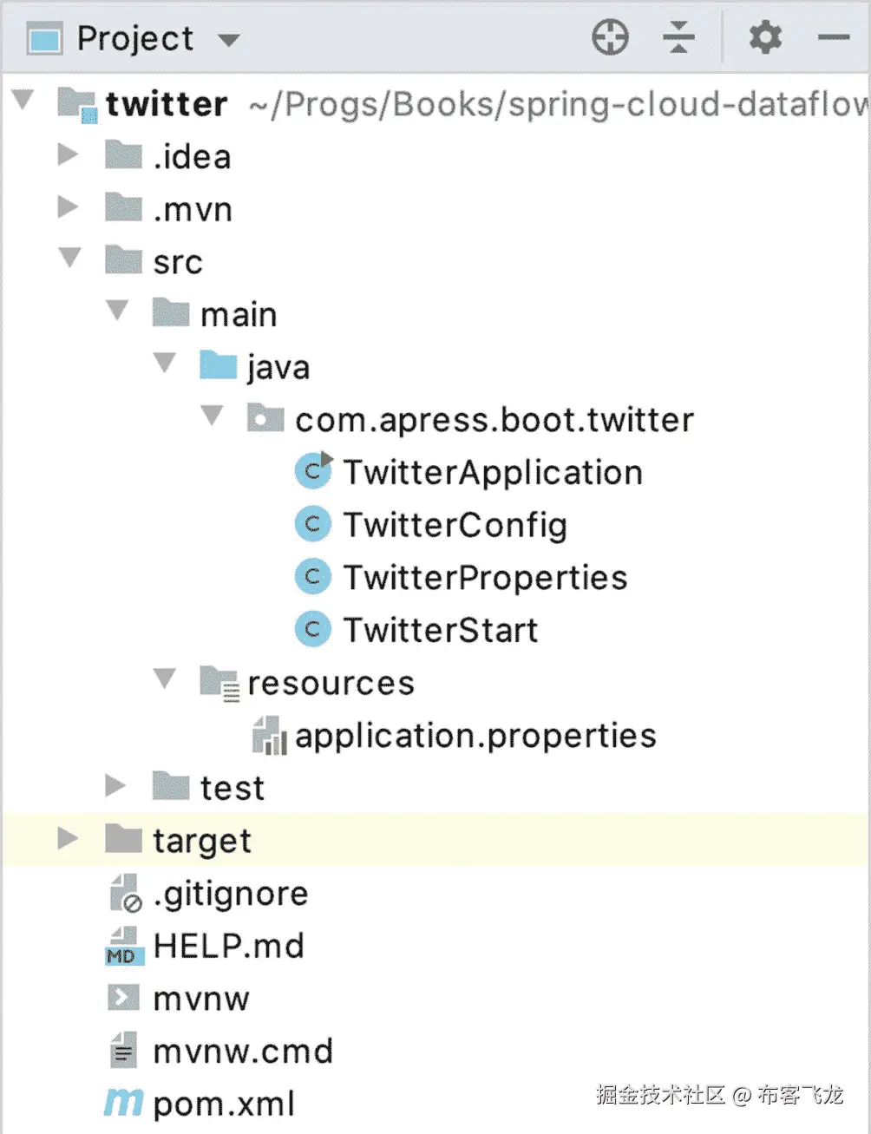Open the Project panel settings gear
Image resolution: width=871 pixels, height=1134 pixels.
click(764, 38)
